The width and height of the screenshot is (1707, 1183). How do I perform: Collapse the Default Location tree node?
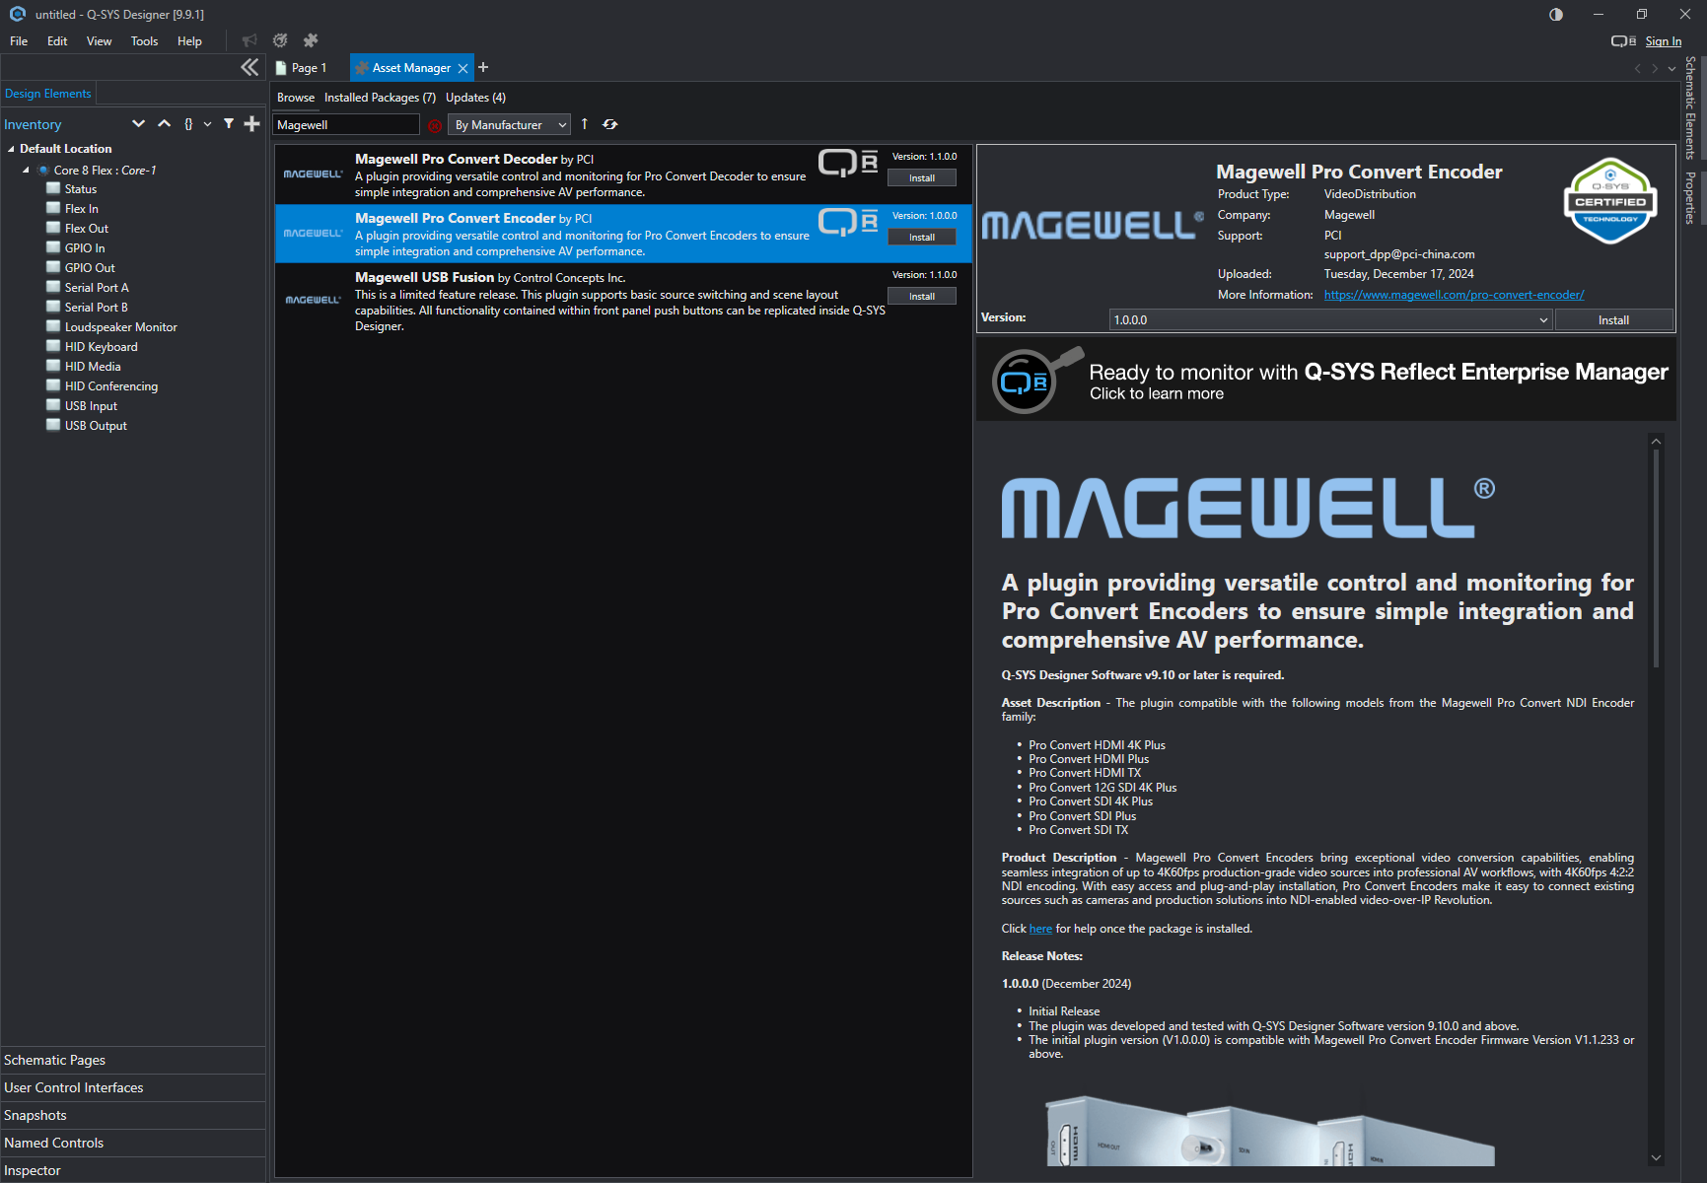[x=11, y=149]
